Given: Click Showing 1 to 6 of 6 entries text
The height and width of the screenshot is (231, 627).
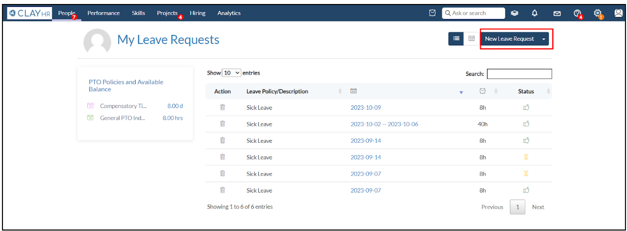Looking at the screenshot, I should (240, 207).
